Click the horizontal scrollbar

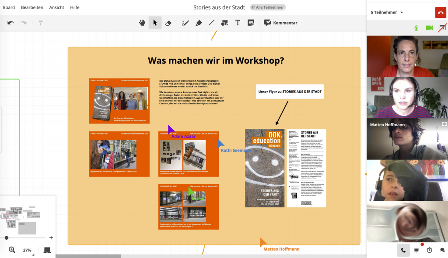coord(88,256)
